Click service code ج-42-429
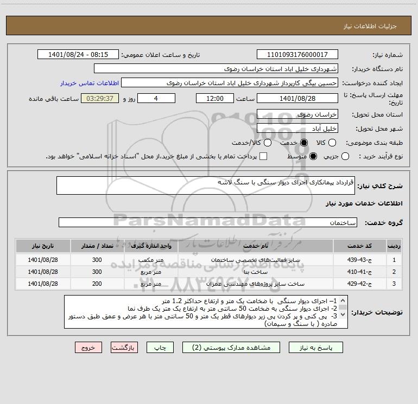 pos(359,284)
